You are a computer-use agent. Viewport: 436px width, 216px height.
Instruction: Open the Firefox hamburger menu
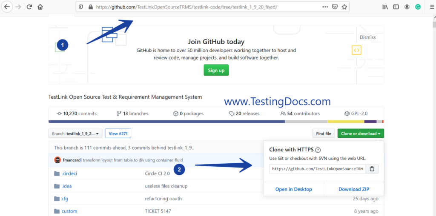[429, 7]
